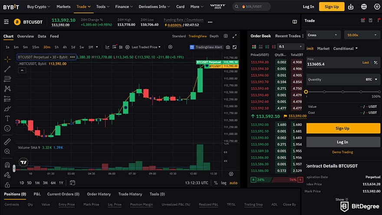This screenshot has width=382, height=215.
Task: Open the Buy Crypto dropdown
Action: [39, 7]
